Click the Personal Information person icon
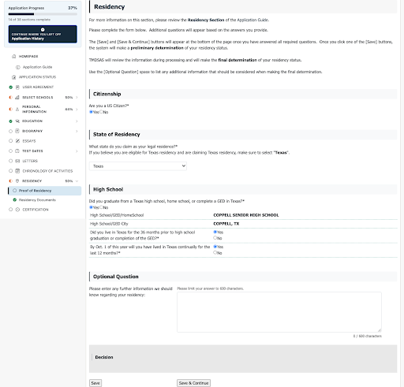This screenshot has height=387, width=404. 17,110
